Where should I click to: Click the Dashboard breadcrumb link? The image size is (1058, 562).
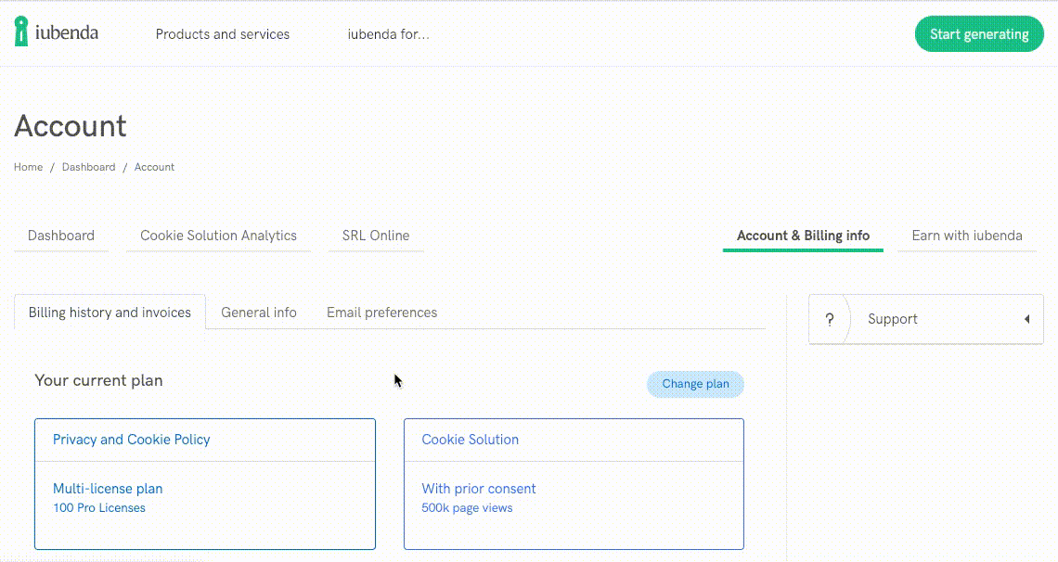click(88, 167)
